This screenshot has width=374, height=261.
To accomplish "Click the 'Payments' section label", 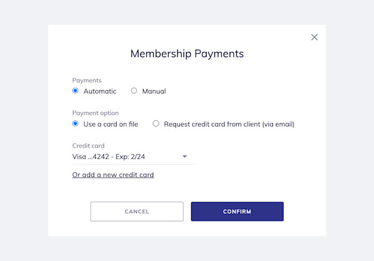I will 86,80.
